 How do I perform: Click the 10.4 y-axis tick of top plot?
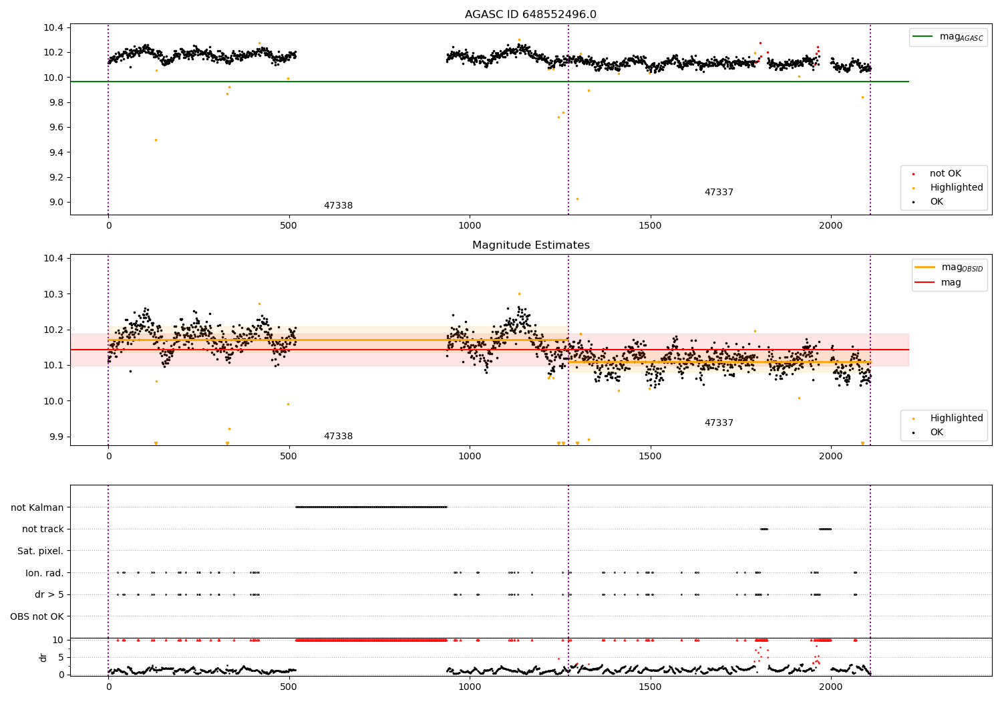coord(53,28)
